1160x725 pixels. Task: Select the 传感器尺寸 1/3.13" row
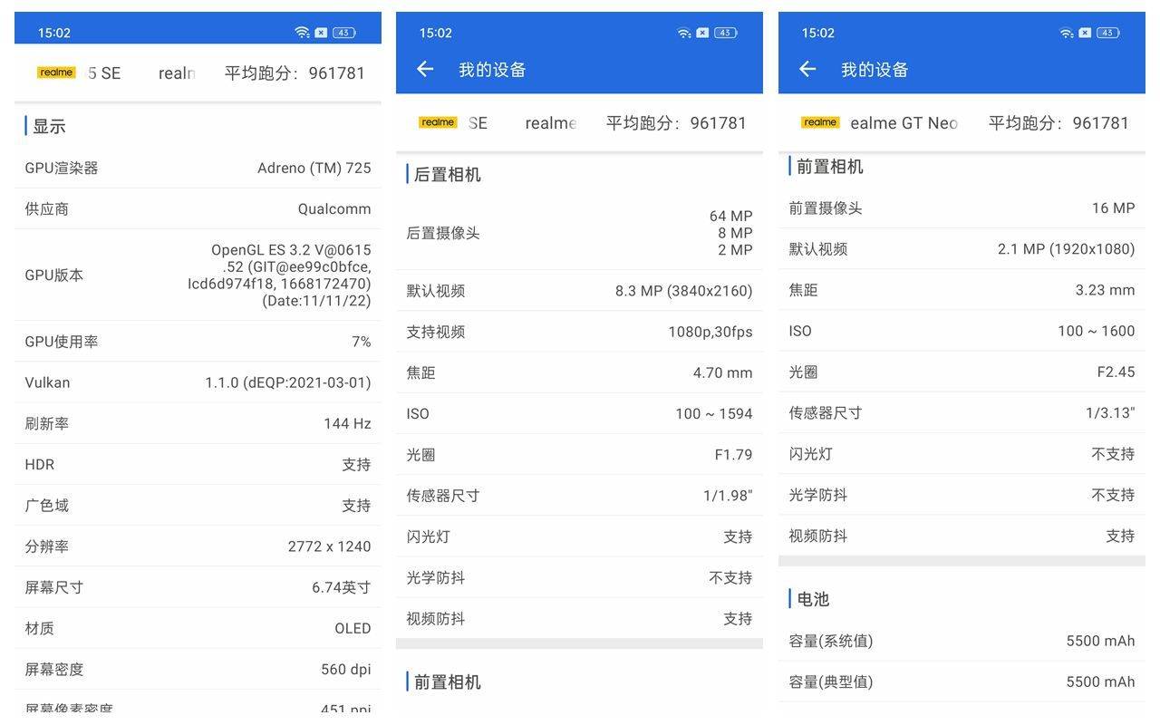point(962,412)
